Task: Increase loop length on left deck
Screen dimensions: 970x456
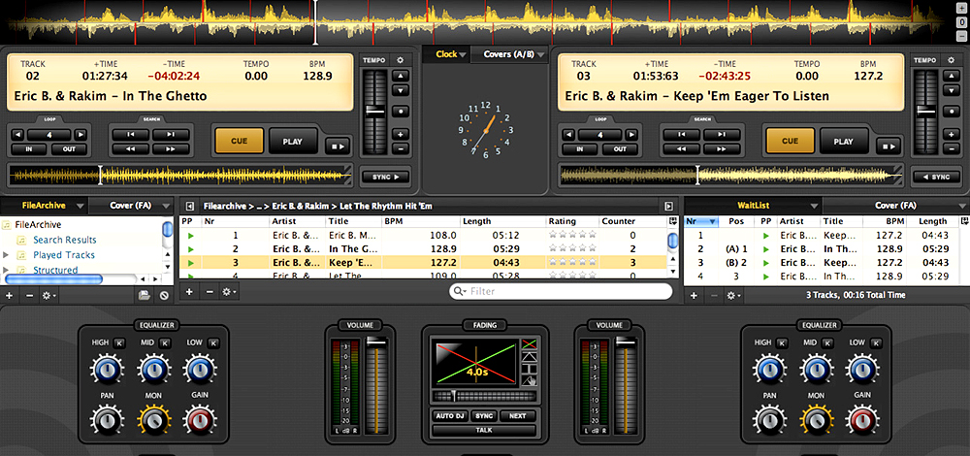Action: (x=81, y=134)
